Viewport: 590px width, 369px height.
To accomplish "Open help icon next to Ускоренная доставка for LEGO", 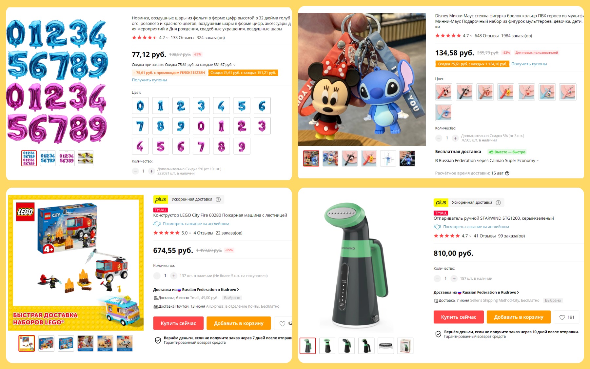I will point(218,199).
